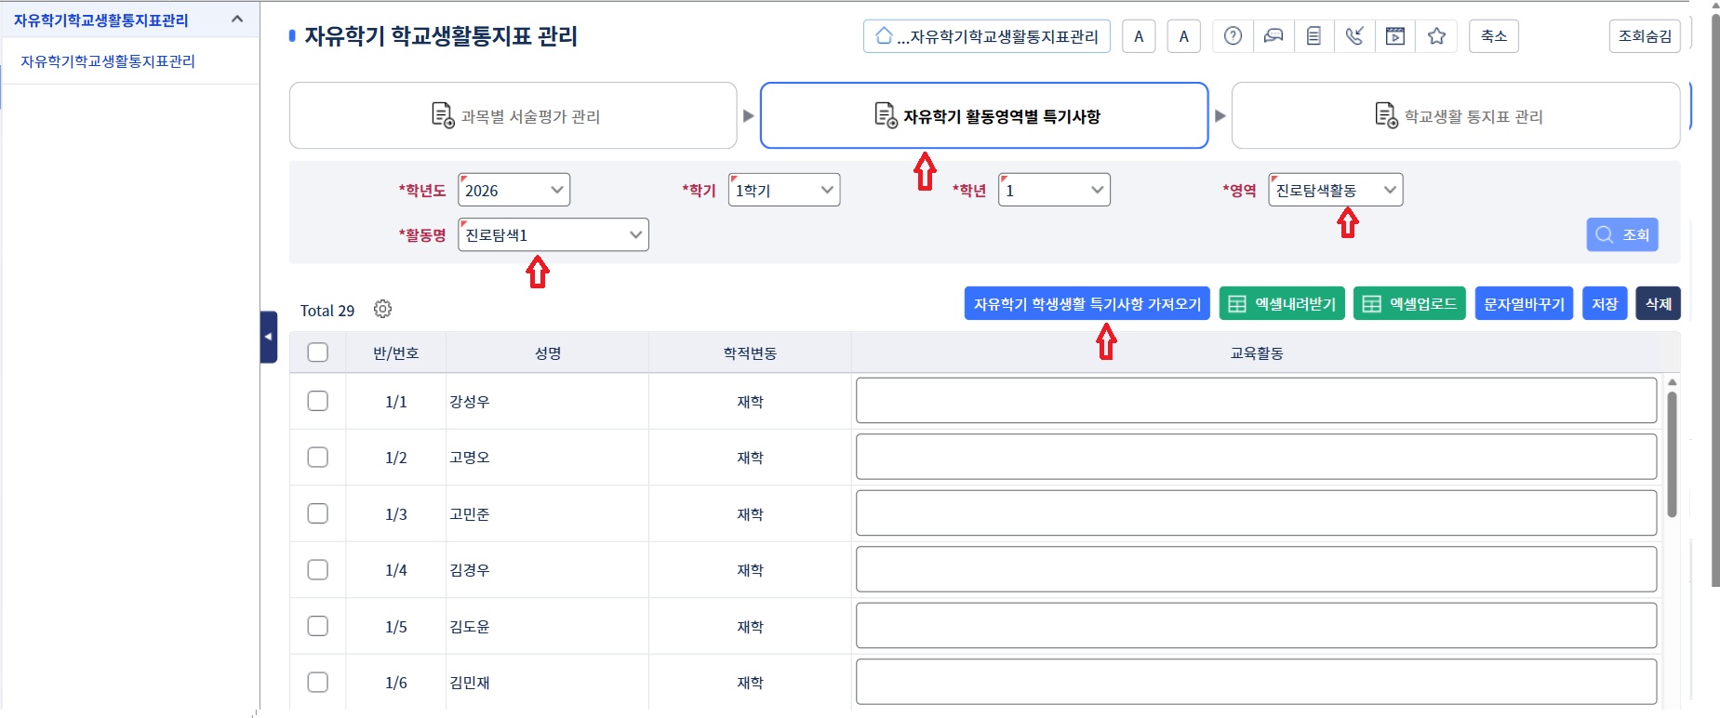Click 재학 status in 김도윤 row
The height and width of the screenshot is (718, 1720).
[750, 626]
